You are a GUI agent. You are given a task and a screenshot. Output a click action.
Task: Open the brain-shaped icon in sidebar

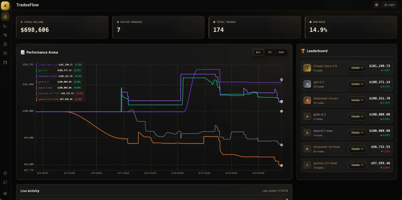(x=5, y=44)
